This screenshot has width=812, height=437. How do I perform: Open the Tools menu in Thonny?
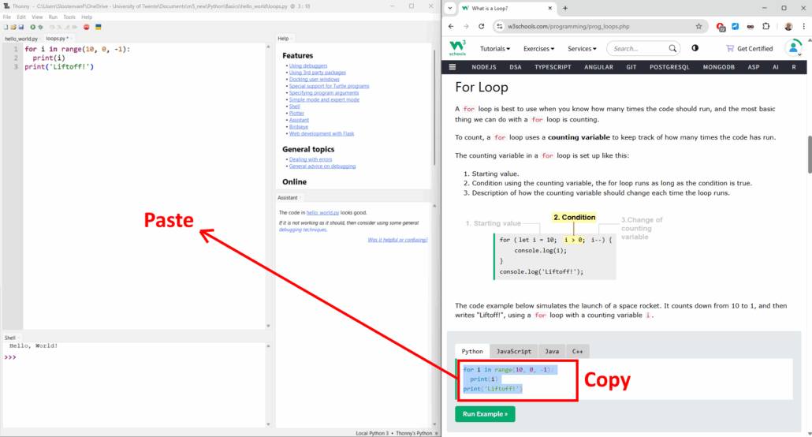point(69,17)
